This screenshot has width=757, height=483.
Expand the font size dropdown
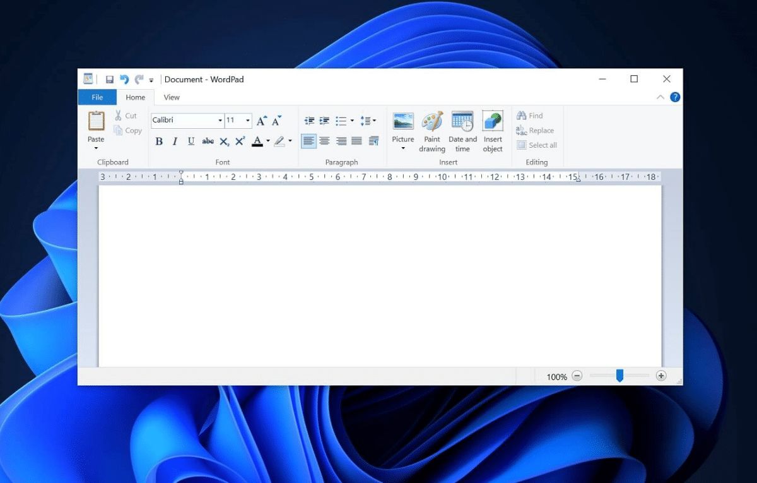click(248, 121)
